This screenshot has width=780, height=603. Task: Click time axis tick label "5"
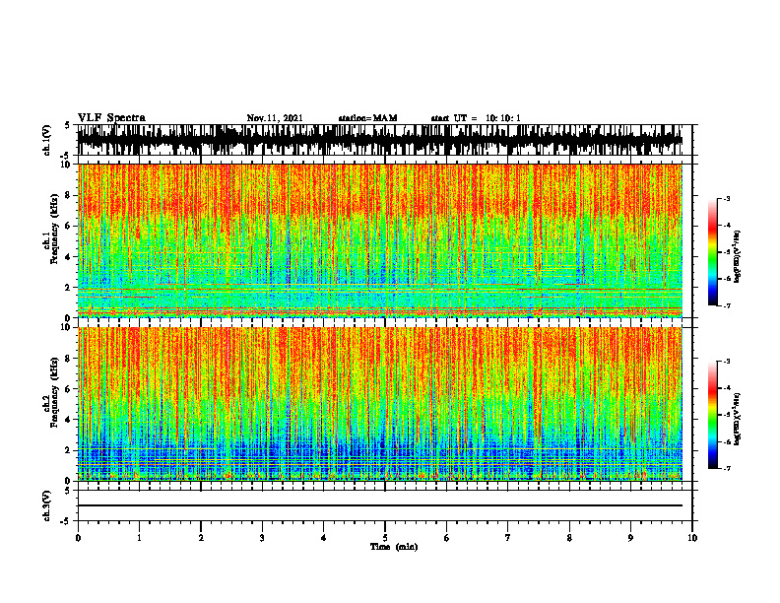pyautogui.click(x=385, y=538)
